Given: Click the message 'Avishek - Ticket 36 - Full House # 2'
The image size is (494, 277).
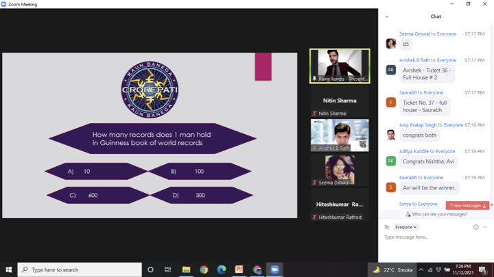Looking at the screenshot, I should coord(427,74).
